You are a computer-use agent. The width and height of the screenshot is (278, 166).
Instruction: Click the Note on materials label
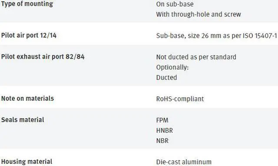point(27,99)
